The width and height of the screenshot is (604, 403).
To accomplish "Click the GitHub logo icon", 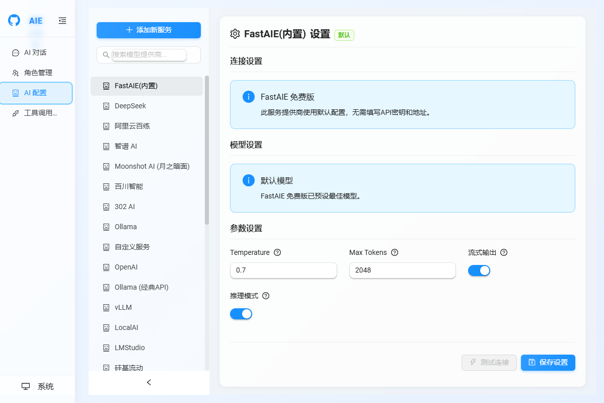I will [x=14, y=21].
